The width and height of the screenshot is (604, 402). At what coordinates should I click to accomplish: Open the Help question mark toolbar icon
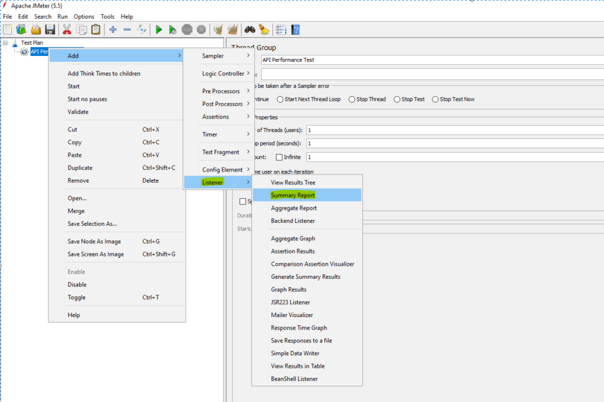click(x=296, y=29)
